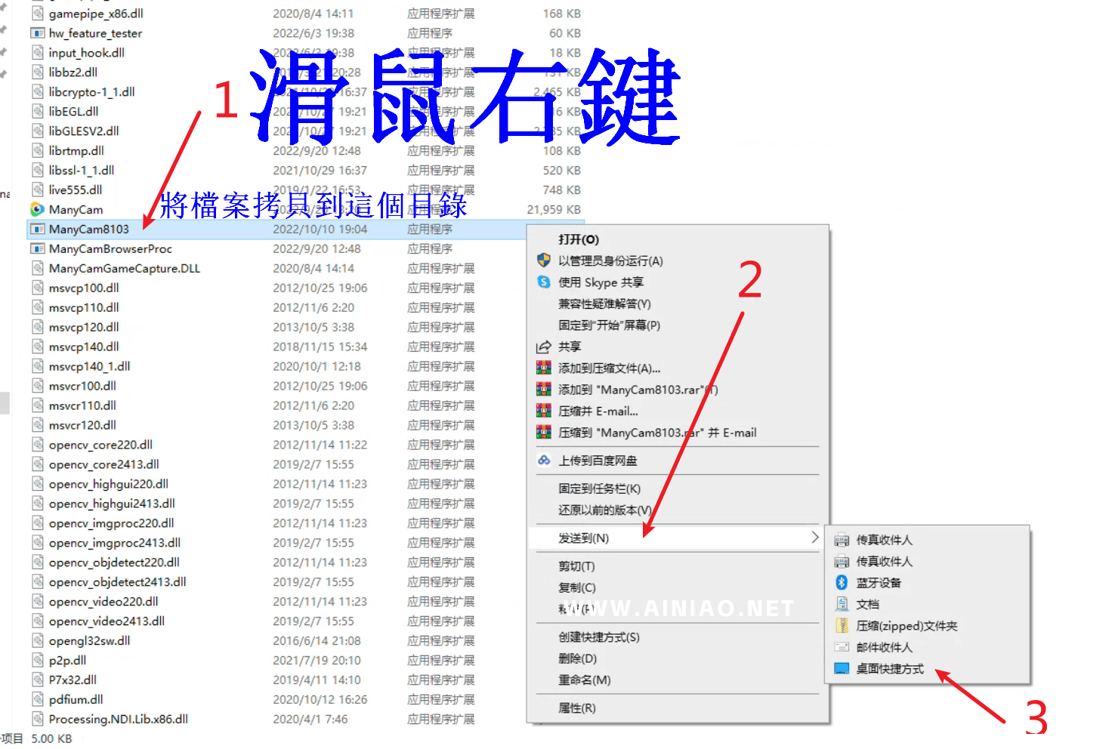Select 文档 in send-to submenu
Image resolution: width=1118 pixels, height=749 pixels.
(x=867, y=604)
